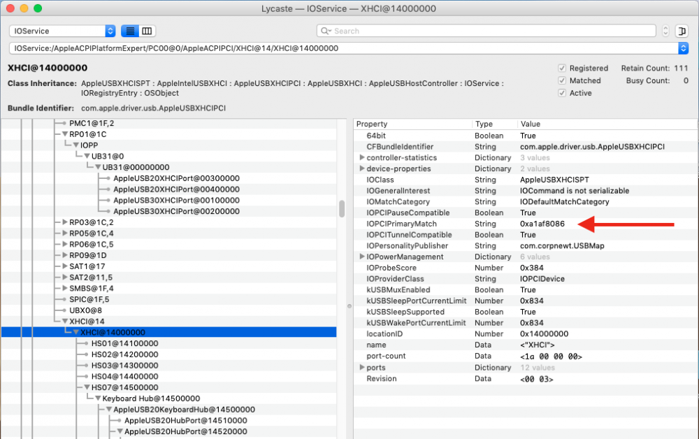The height and width of the screenshot is (439, 699).
Task: Collapse the Keyboard Hub@14500000 node
Action: (98, 398)
